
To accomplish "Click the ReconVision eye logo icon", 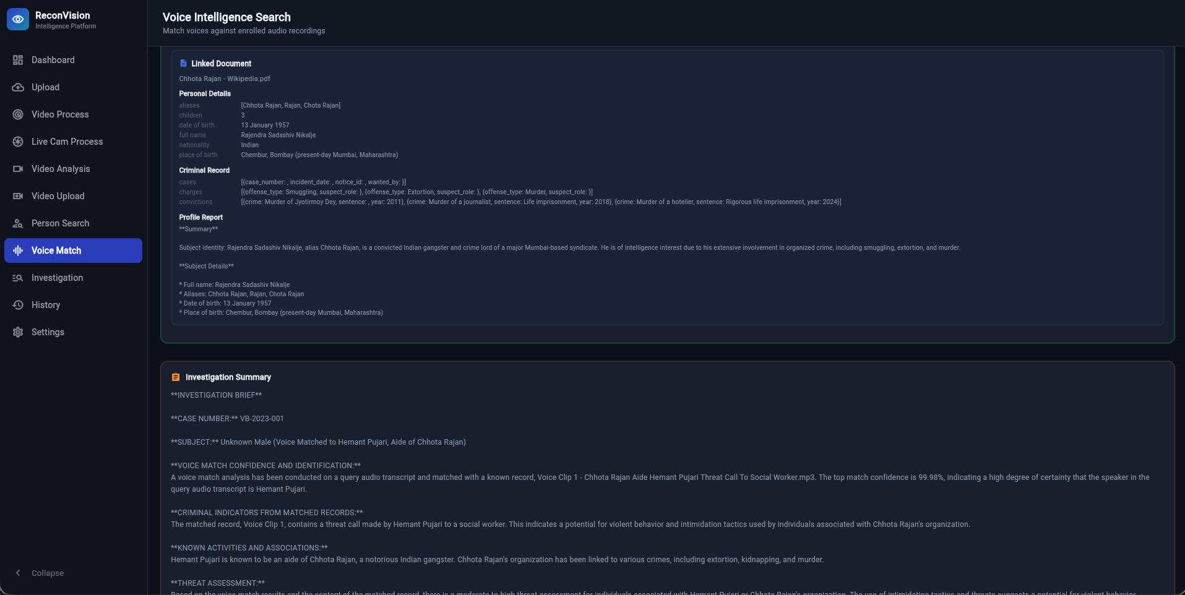I will pos(18,19).
